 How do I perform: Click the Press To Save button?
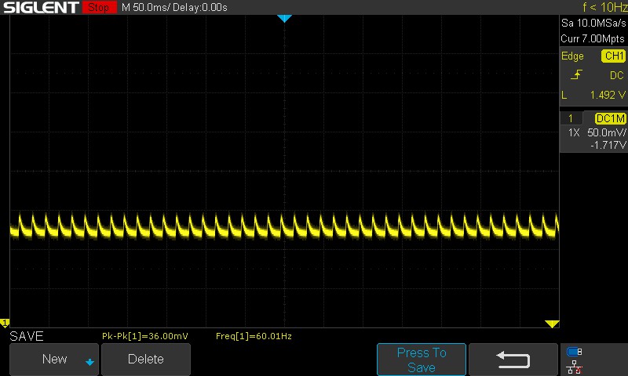click(x=422, y=360)
